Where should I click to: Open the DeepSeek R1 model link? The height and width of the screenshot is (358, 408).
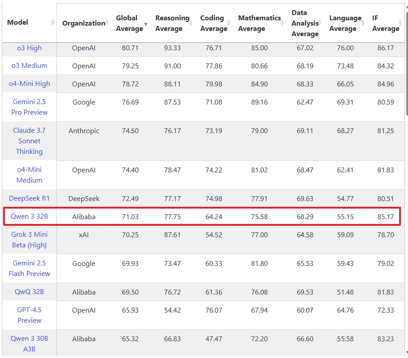point(29,198)
